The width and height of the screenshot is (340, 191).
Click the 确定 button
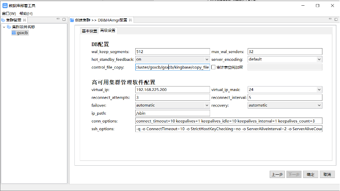tap(311, 174)
